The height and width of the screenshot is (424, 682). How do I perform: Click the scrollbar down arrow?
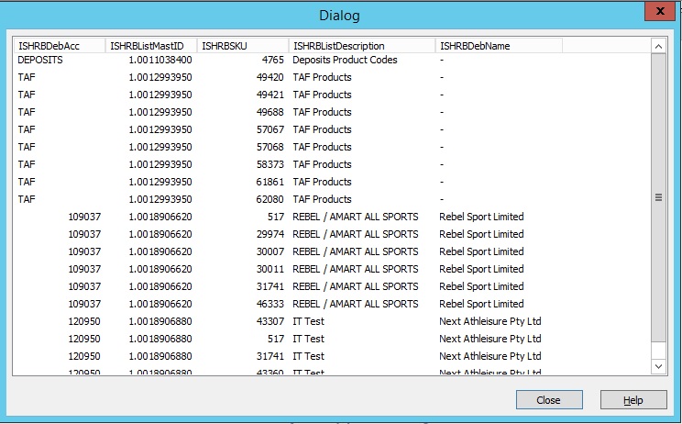[657, 366]
